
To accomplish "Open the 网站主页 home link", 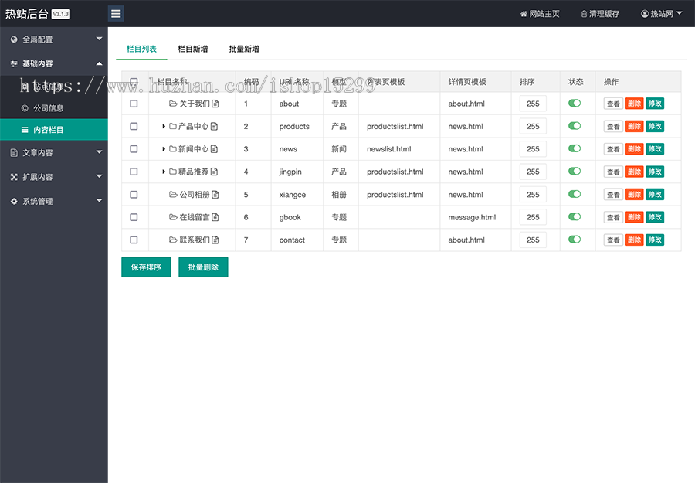I will (x=540, y=14).
